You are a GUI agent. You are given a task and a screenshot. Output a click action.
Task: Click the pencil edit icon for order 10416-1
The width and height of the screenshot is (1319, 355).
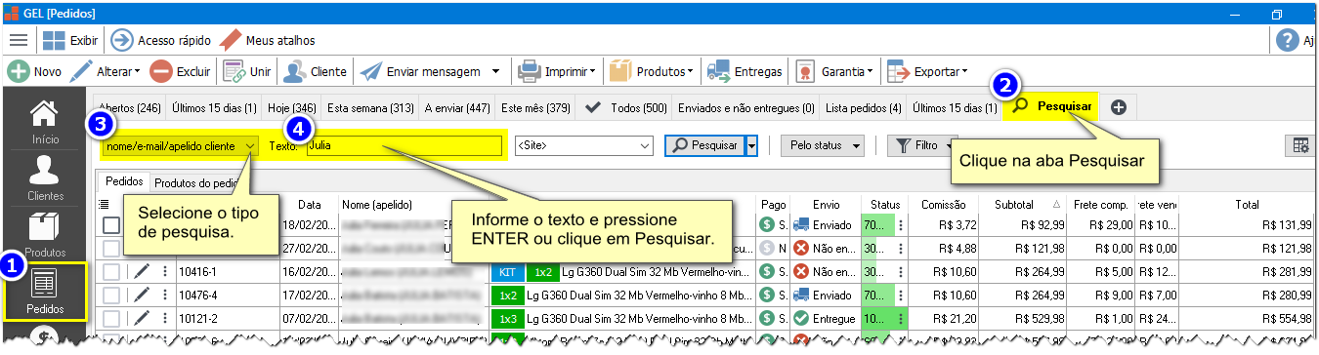[x=142, y=271]
